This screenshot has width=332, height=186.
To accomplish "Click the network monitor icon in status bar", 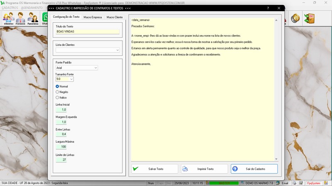I will coord(301,183).
